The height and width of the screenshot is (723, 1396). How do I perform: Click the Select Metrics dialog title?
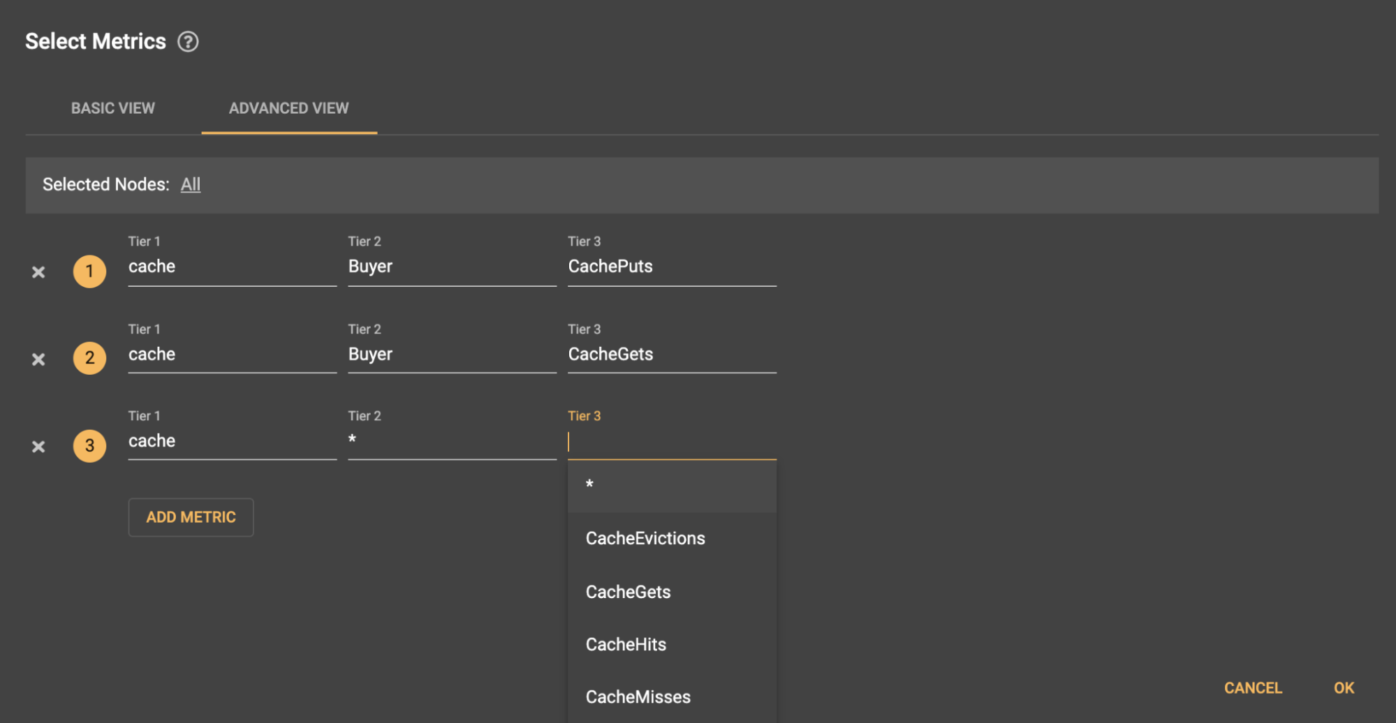click(96, 42)
